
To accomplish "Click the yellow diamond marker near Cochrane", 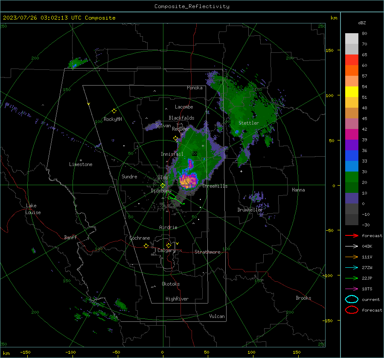I will point(146,246).
